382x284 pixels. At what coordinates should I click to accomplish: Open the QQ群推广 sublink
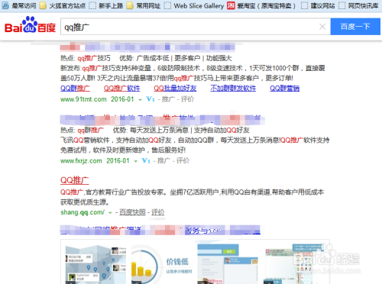[x=75, y=89]
